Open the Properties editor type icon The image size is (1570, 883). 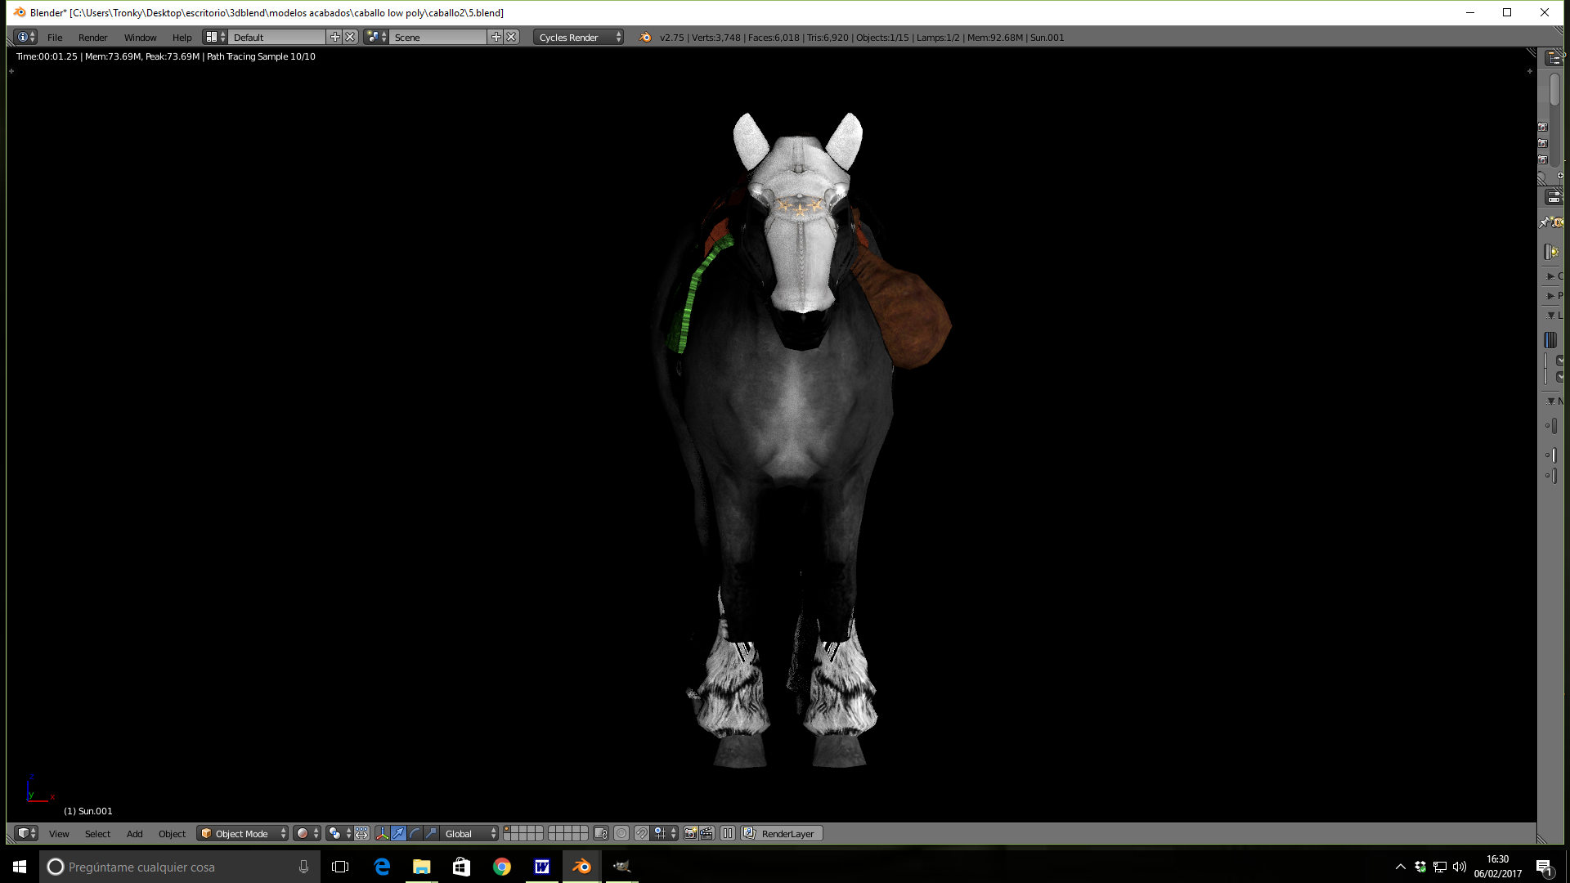[1553, 198]
